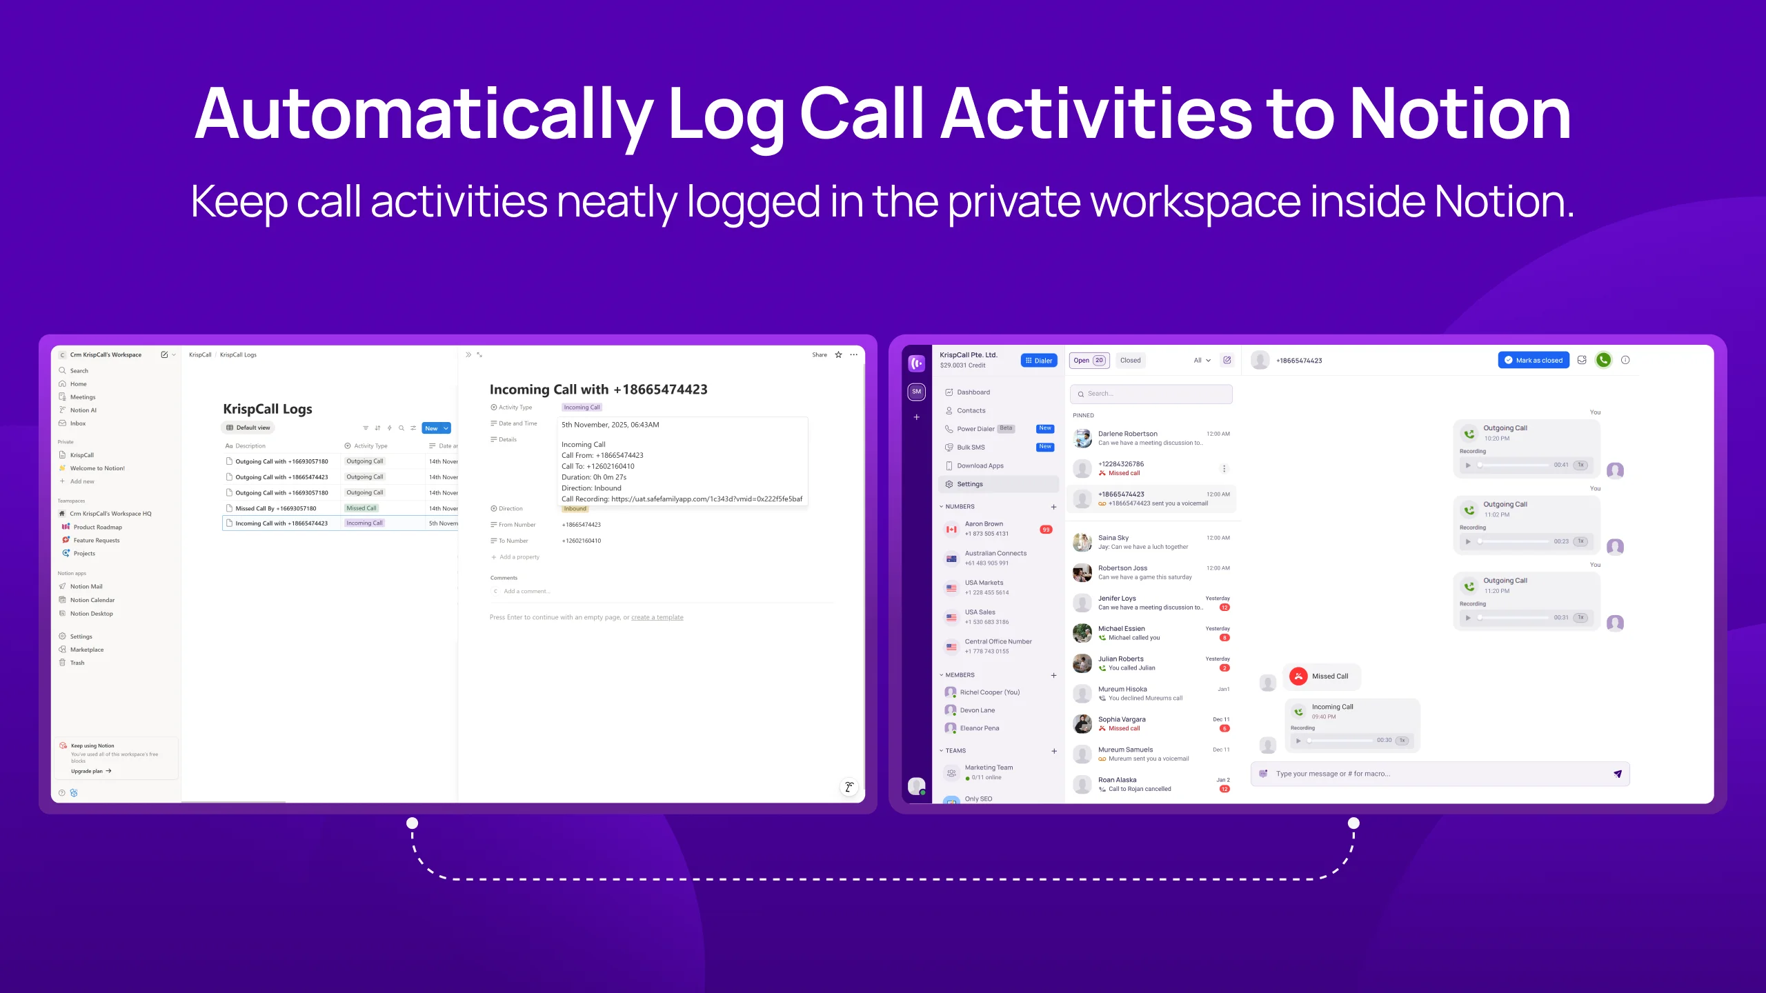Collapse the MEMBERS section
1766x993 pixels.
coord(942,675)
